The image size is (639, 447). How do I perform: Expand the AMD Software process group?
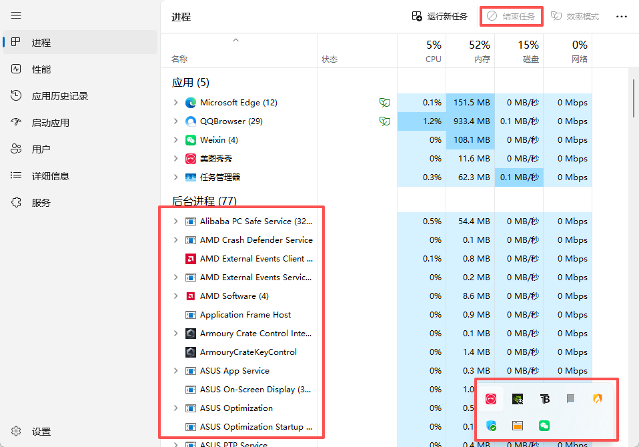175,296
